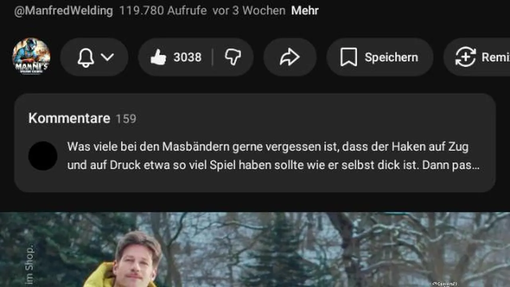The width and height of the screenshot is (510, 287).
Task: Click the thumbs-down dislike icon
Action: tap(233, 57)
